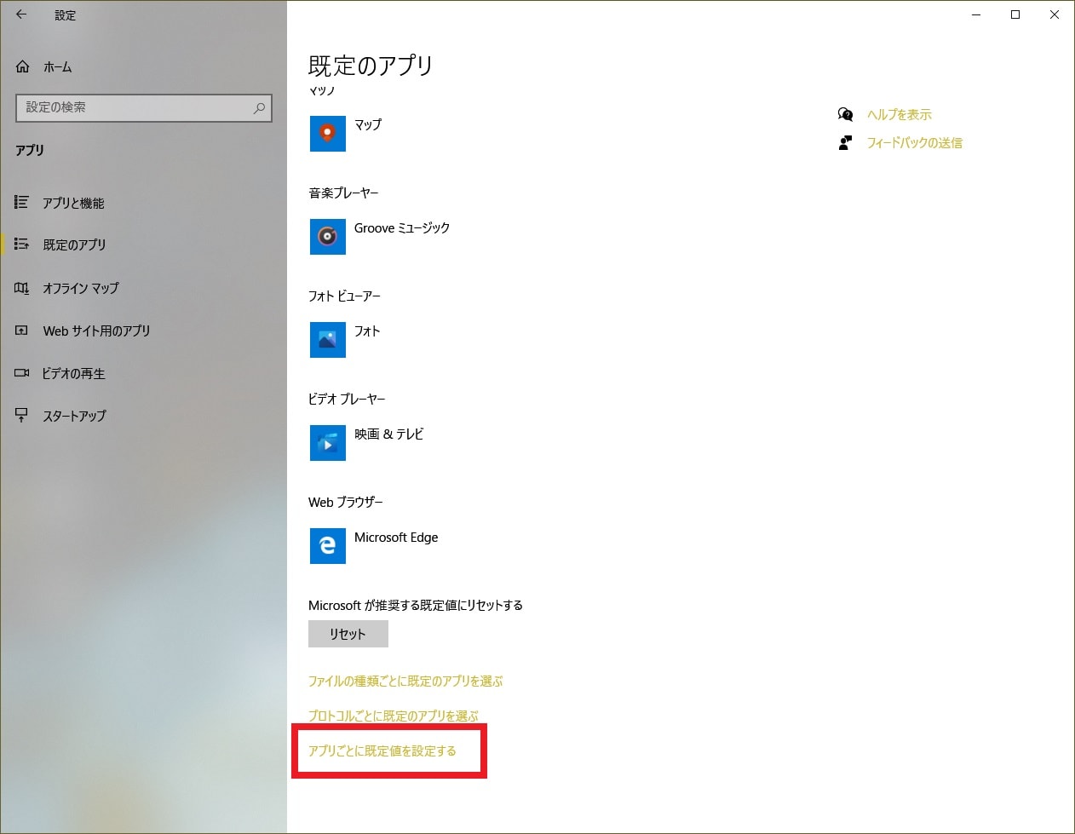1075x834 pixels.
Task: Change photo viewer フォト label
Action: [x=367, y=331]
